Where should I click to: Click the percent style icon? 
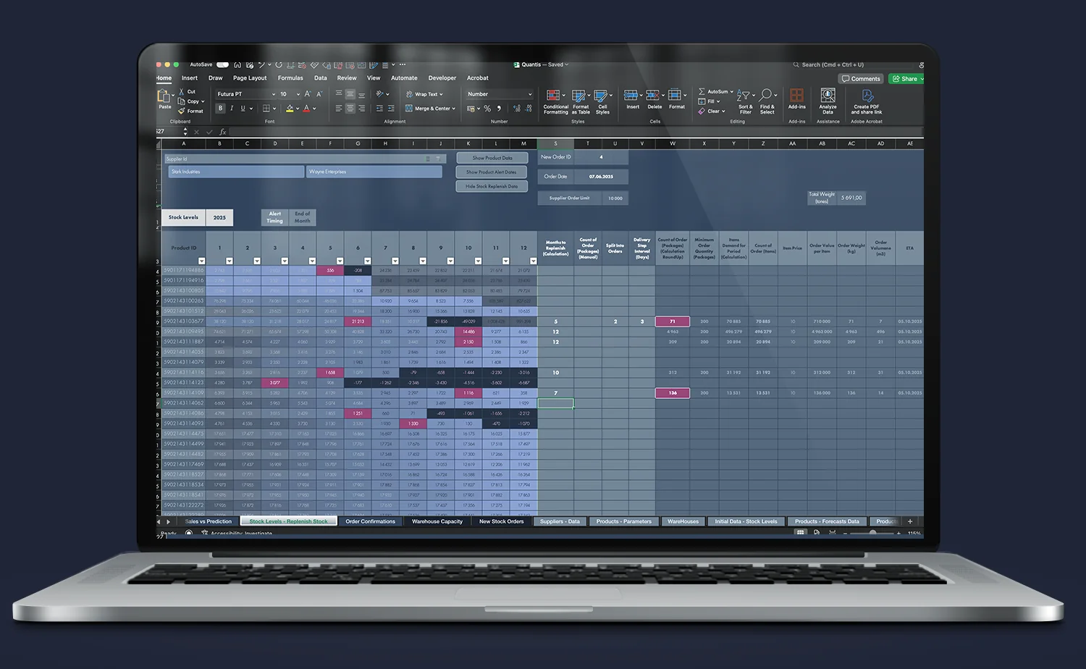coord(487,109)
